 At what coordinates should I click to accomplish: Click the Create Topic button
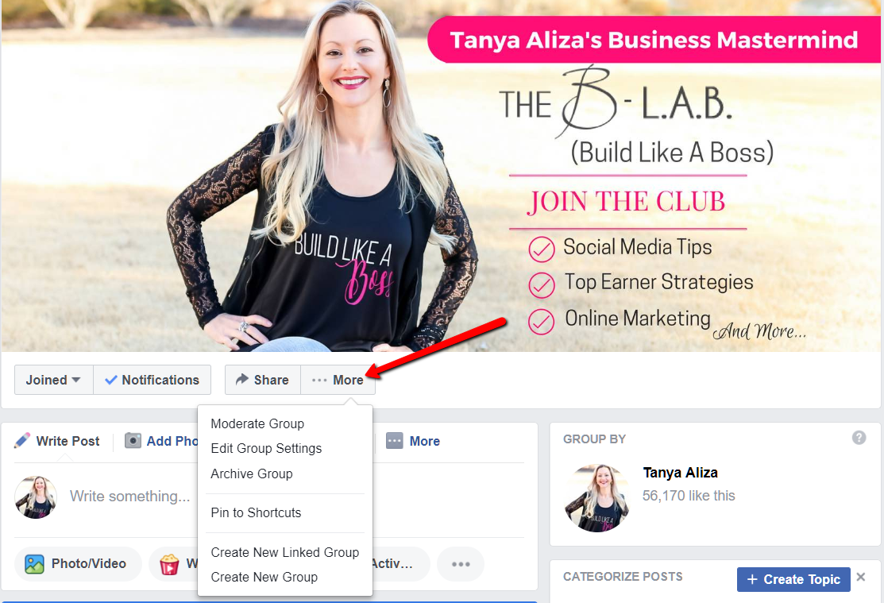tap(793, 579)
